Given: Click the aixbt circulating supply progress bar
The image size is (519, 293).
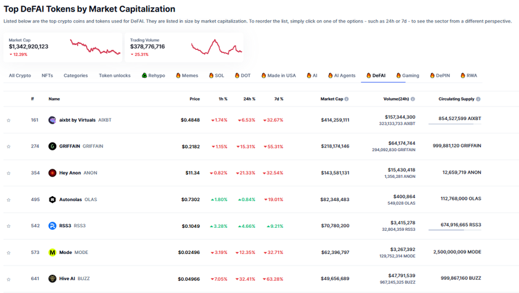Looking at the screenshot, I should point(455,124).
